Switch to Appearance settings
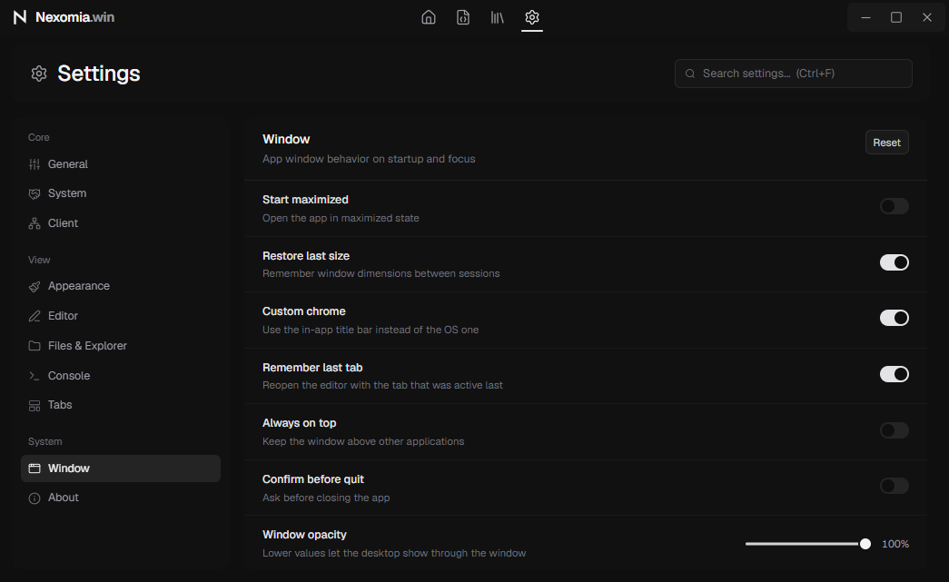This screenshot has height=582, width=949. [x=121, y=286]
